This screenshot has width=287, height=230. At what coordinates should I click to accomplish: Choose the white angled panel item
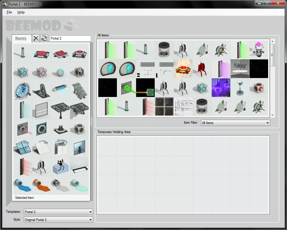[42, 148]
